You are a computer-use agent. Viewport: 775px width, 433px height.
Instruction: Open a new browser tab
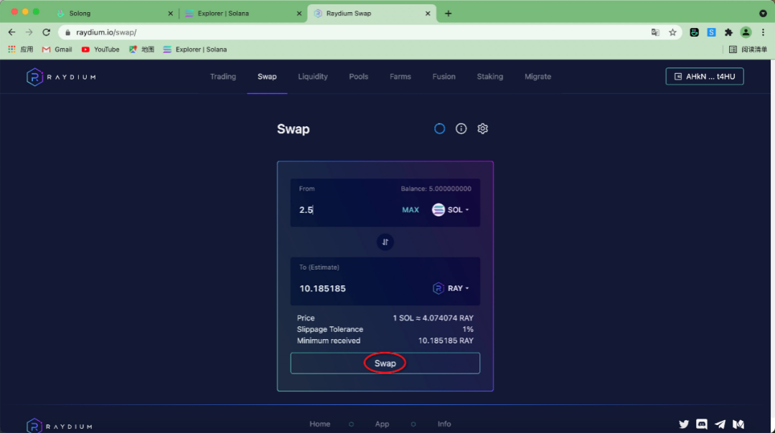pos(448,14)
